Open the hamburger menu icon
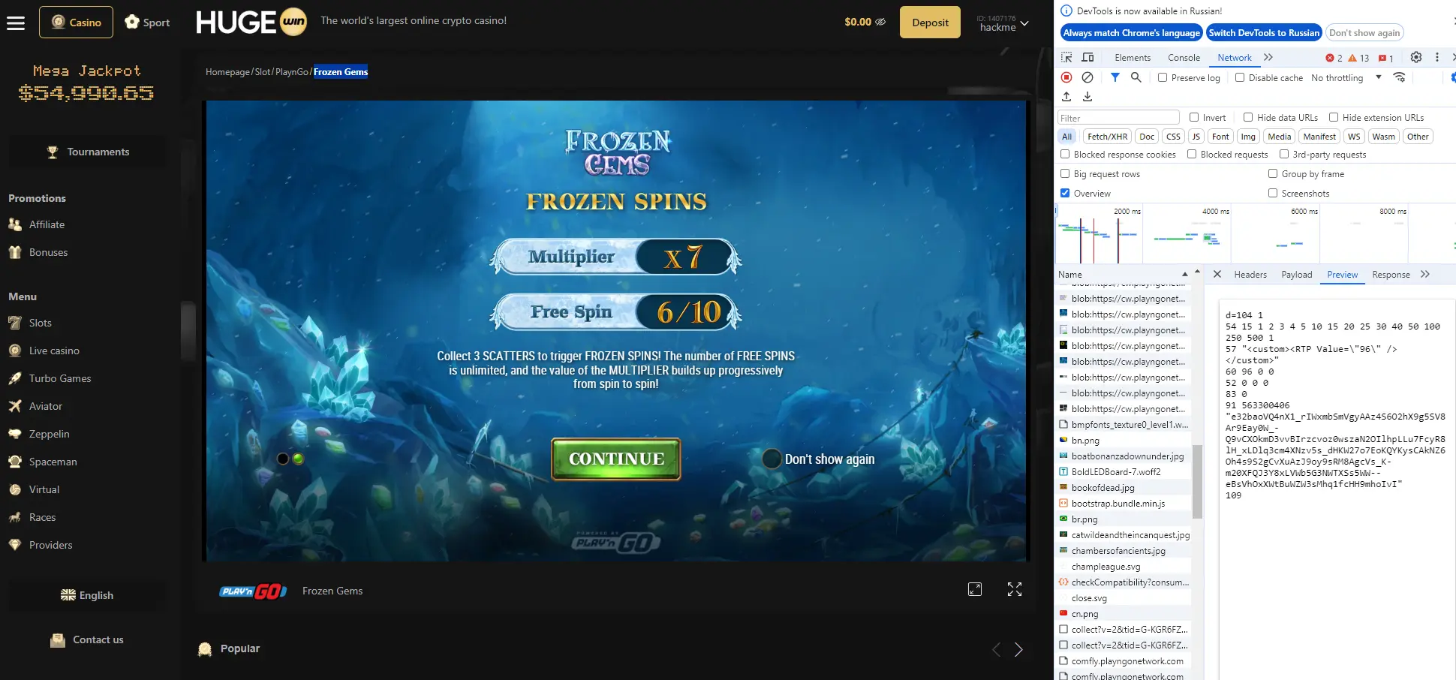The height and width of the screenshot is (680, 1456). 16,23
